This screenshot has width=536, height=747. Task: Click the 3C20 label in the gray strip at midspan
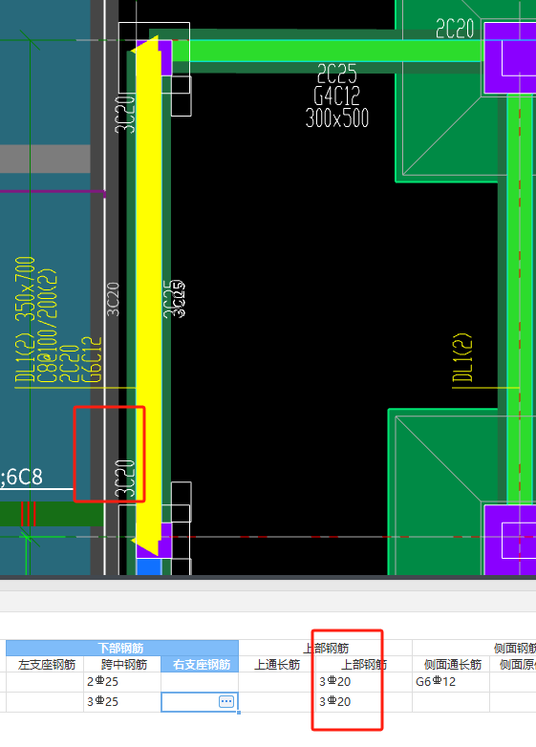tap(113, 299)
